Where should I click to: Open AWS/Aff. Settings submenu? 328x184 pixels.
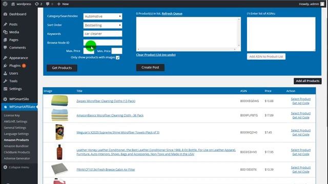pos(15,122)
